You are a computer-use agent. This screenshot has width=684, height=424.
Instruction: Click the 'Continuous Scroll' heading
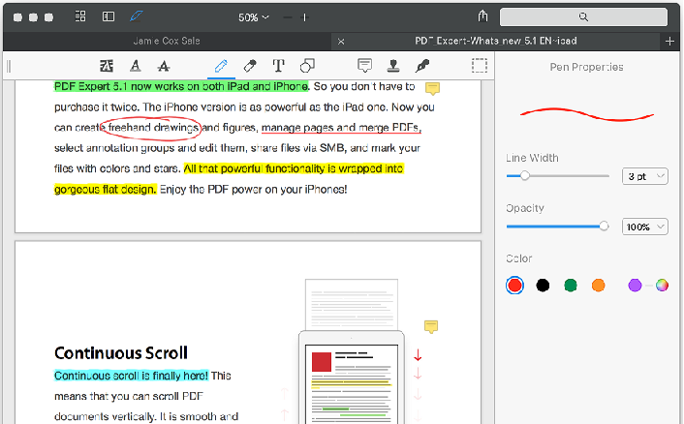tap(121, 353)
